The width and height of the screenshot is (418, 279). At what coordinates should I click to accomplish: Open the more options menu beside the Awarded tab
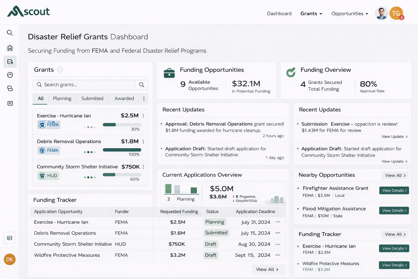tap(144, 99)
